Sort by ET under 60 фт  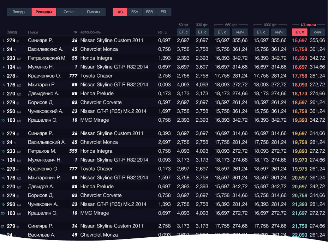[183, 32]
